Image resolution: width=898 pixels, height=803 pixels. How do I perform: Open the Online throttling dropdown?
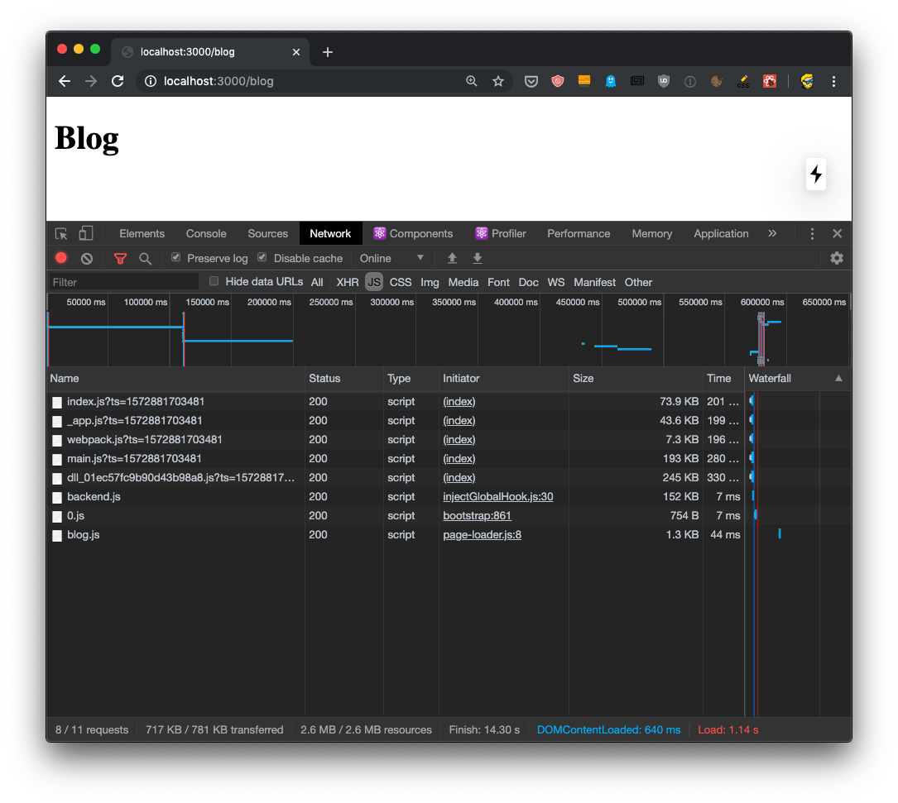pos(391,258)
